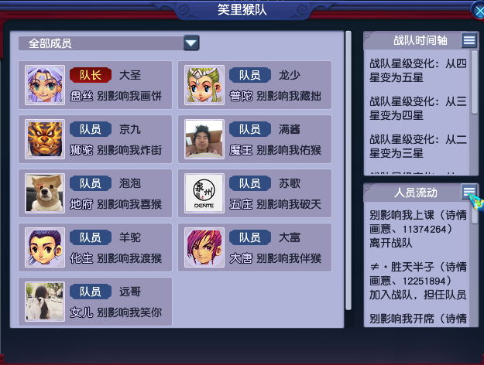484x365 pixels.
Task: Click the 队员 badge next to 满酱
Action: [250, 129]
